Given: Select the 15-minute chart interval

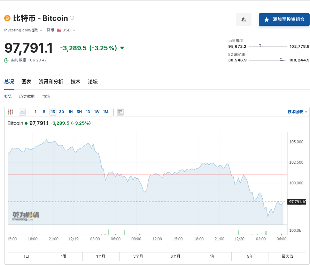Looking at the screenshot, I should click(53, 112).
